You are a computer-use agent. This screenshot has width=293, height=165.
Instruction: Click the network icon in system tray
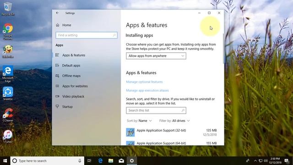click(260, 161)
